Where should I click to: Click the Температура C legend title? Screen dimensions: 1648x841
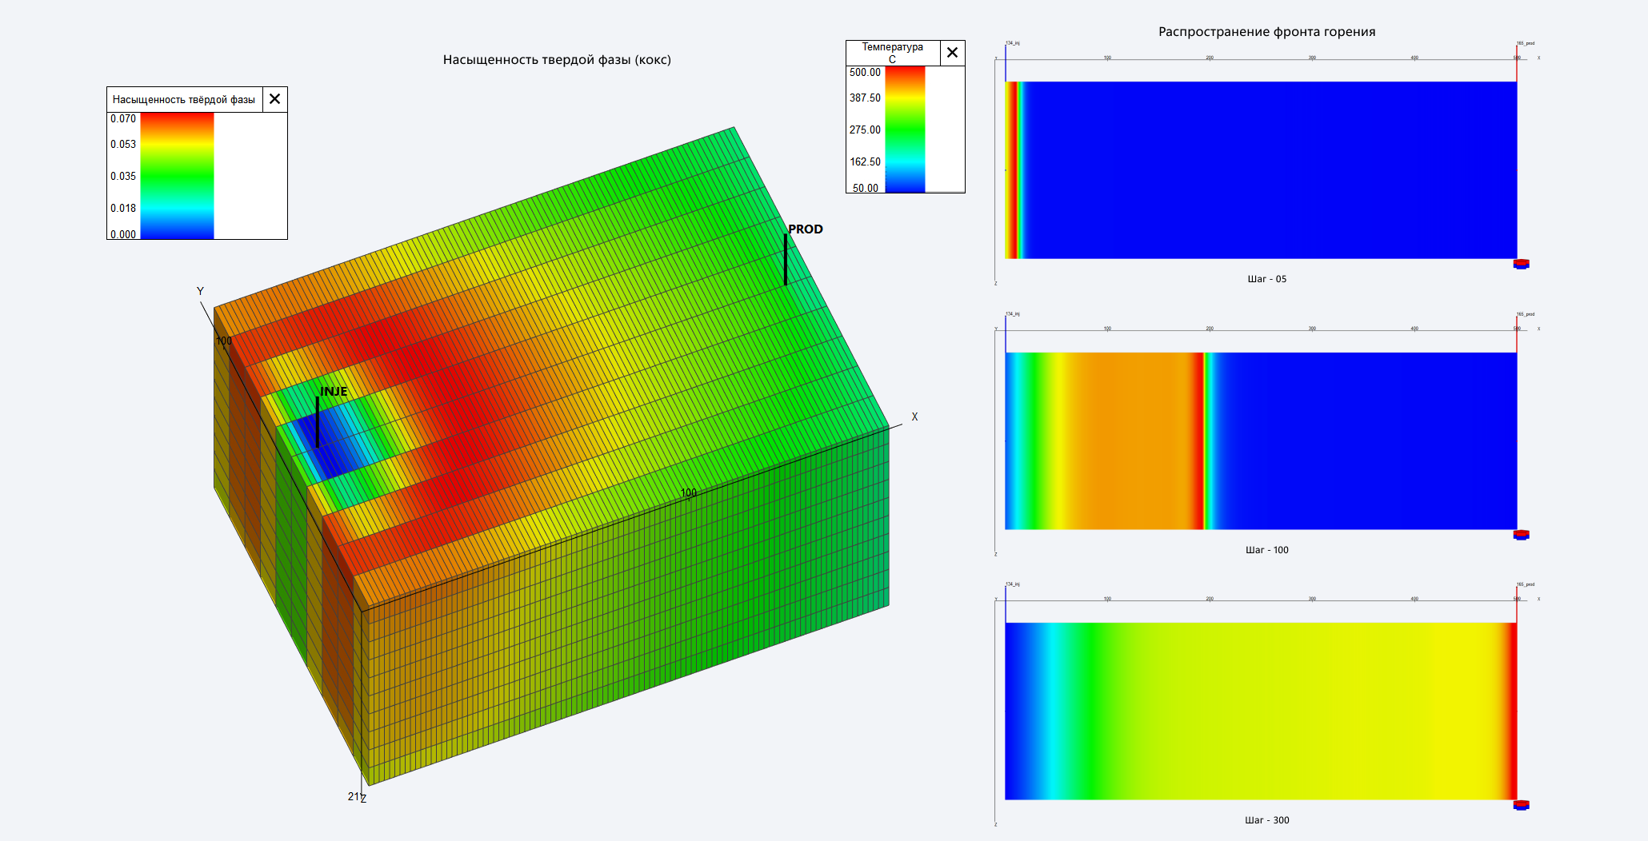pos(893,53)
